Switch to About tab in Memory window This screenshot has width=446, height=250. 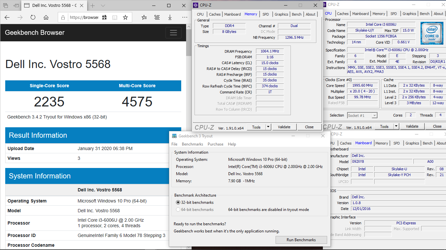(311, 14)
